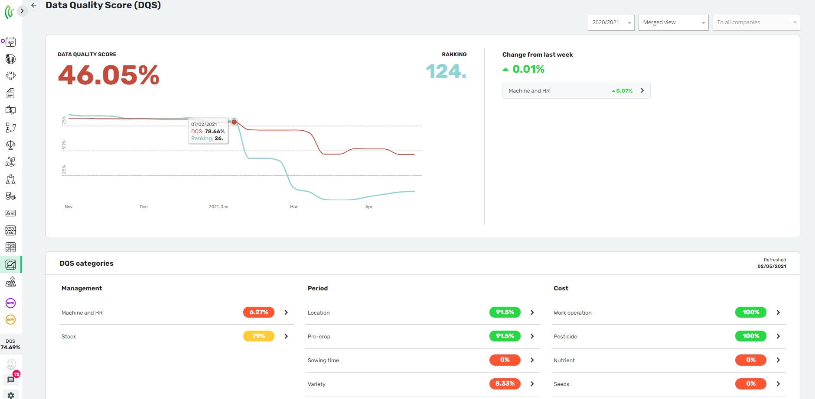
Task: Open the map location pin icon
Action: 10,282
